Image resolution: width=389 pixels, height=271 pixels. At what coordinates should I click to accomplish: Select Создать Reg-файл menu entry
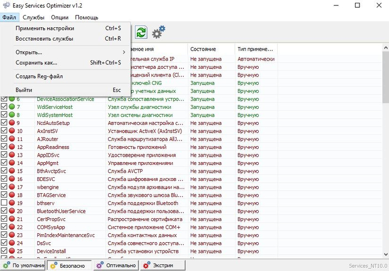tap(65, 76)
